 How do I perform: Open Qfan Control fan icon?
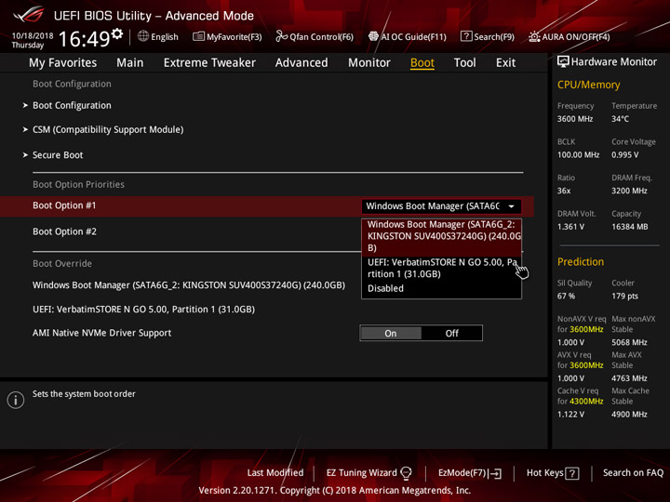point(281,36)
